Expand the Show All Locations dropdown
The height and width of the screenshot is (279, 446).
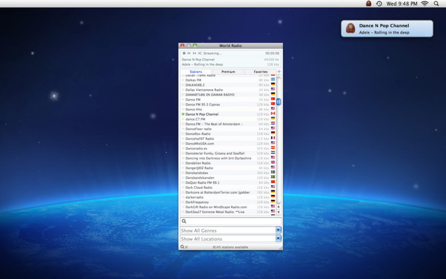tap(278, 239)
